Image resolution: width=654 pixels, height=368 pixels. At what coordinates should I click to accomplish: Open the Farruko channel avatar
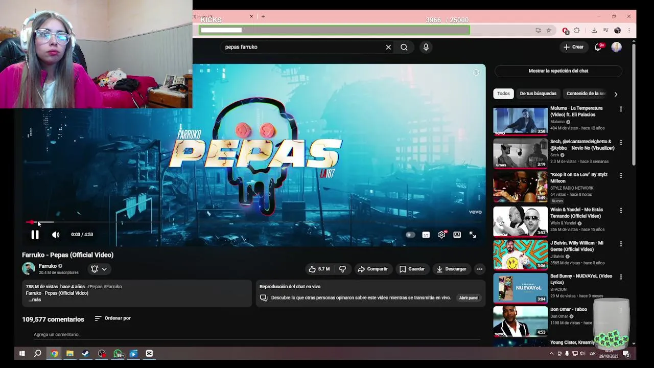coord(28,269)
